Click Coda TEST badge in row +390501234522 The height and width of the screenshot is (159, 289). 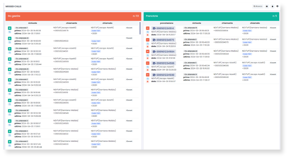pos(96,41)
